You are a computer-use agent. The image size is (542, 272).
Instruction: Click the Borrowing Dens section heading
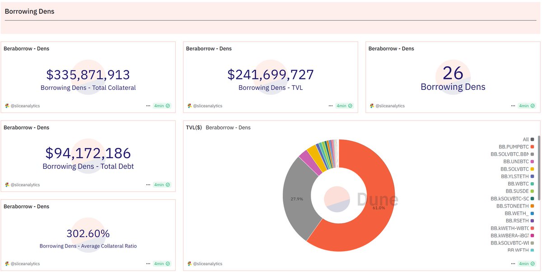pyautogui.click(x=29, y=11)
